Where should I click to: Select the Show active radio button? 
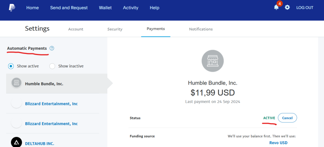pos(11,66)
